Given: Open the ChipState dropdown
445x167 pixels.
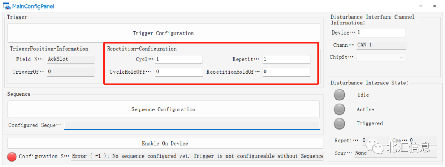Looking at the screenshot, I should pyautogui.click(x=381, y=58).
